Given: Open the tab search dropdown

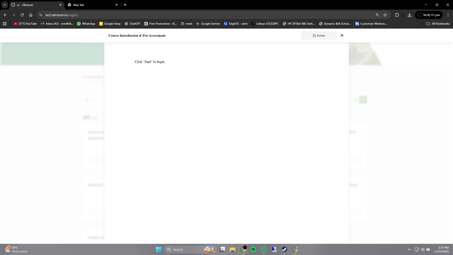Looking at the screenshot, I should [x=5, y=5].
